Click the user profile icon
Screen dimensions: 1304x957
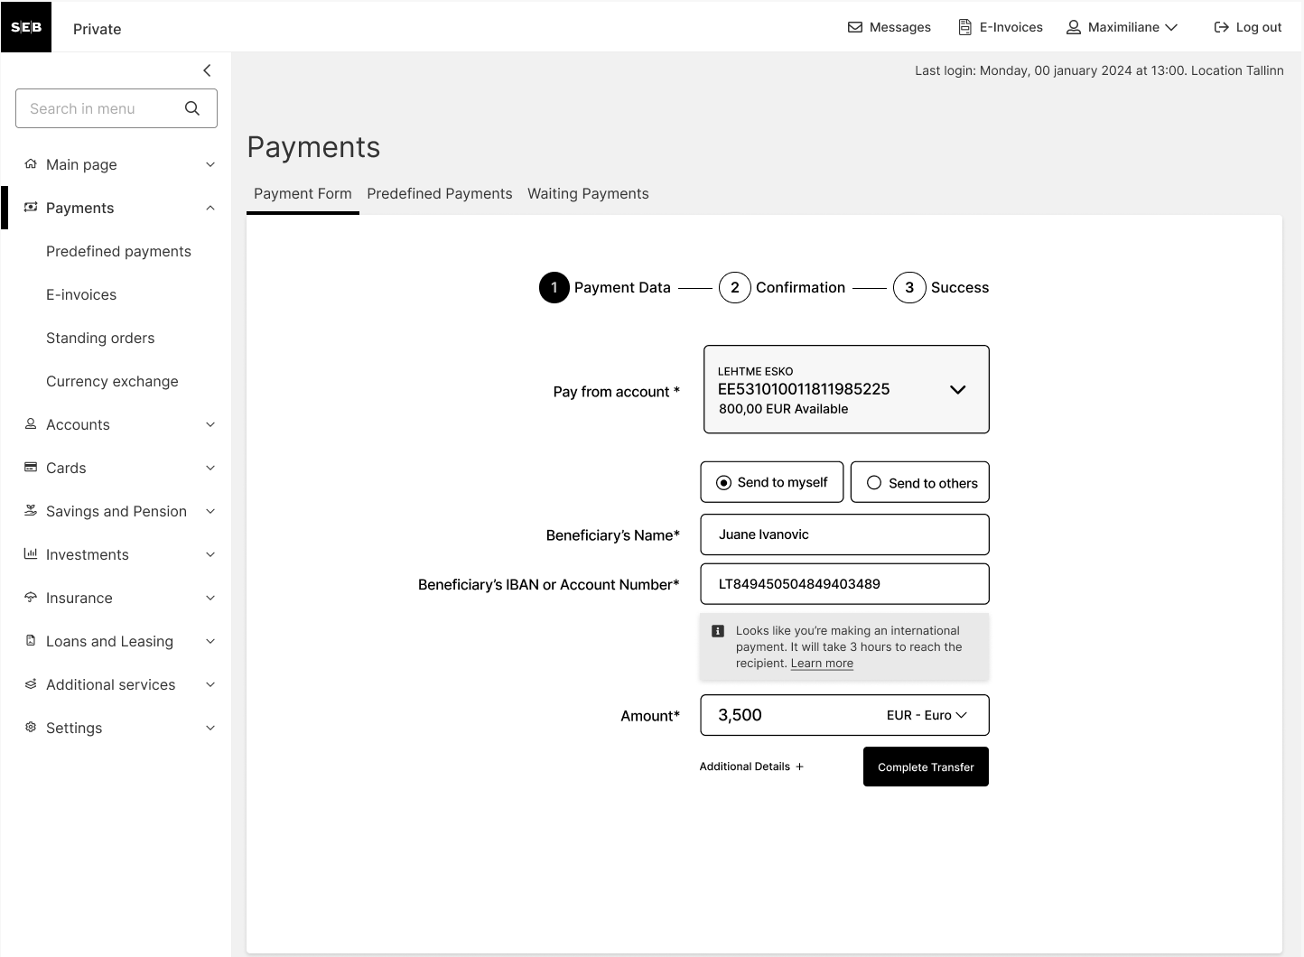1074,27
